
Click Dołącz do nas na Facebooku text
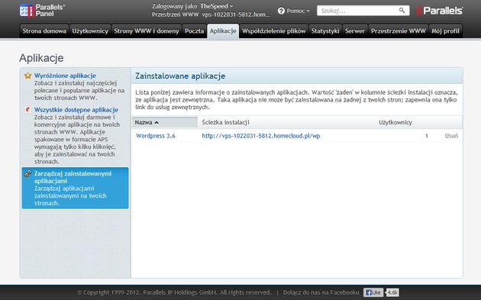click(x=321, y=292)
